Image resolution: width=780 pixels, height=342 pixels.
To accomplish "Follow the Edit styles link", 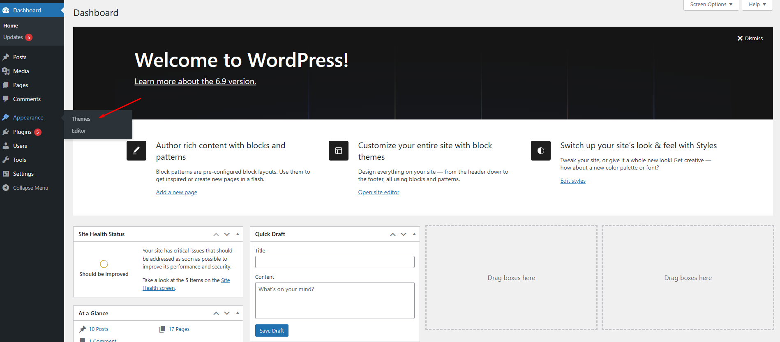I will click(573, 181).
